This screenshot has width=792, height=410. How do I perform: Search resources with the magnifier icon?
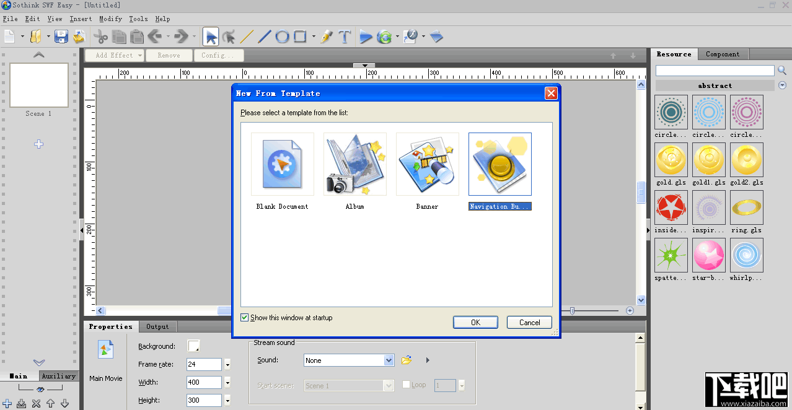[x=782, y=71]
